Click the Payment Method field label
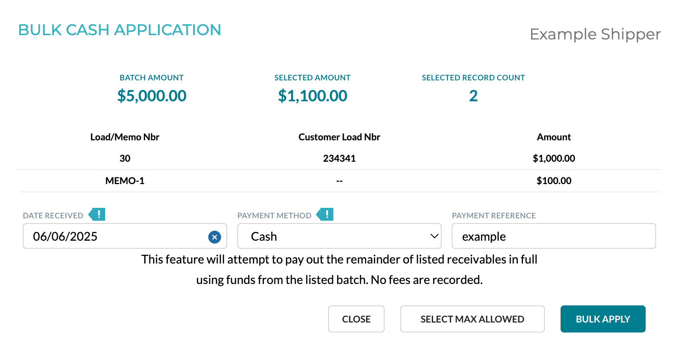This screenshot has width=678, height=352. tap(274, 215)
